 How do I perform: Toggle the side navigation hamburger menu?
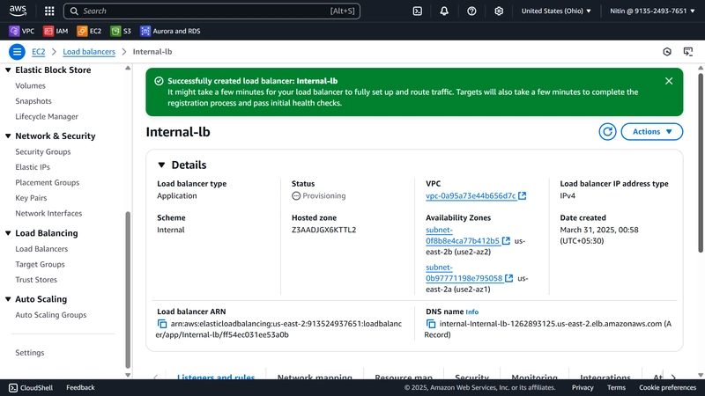17,52
